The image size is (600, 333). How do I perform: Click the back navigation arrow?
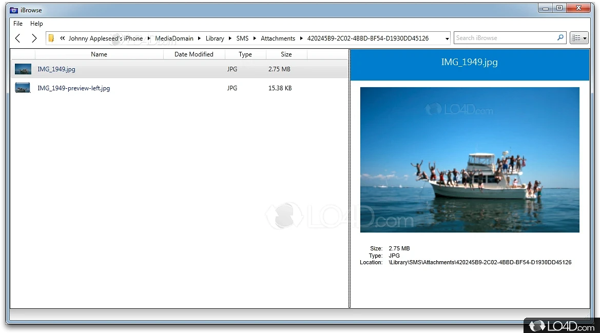[17, 37]
